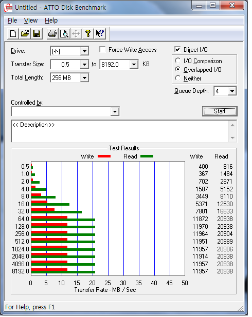The height and width of the screenshot is (317, 252).
Task: Click the read value 1484
Action: [x=226, y=174]
